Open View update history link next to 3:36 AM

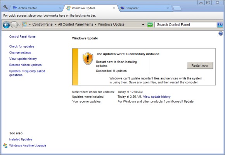click(157, 96)
